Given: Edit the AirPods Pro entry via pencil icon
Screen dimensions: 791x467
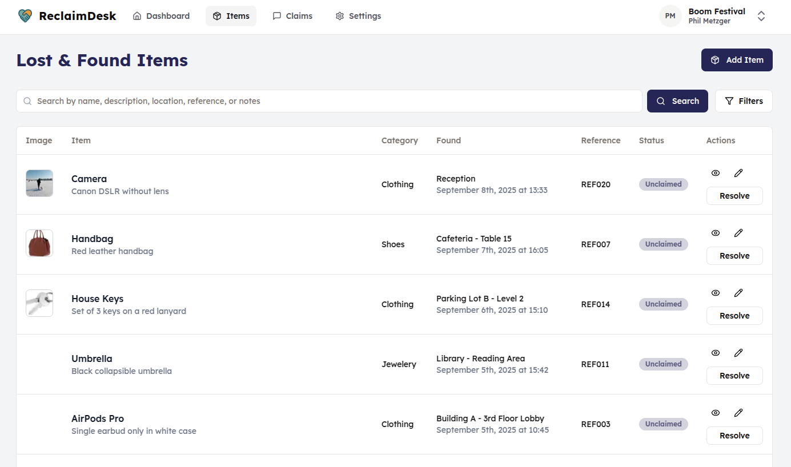Looking at the screenshot, I should click(738, 413).
